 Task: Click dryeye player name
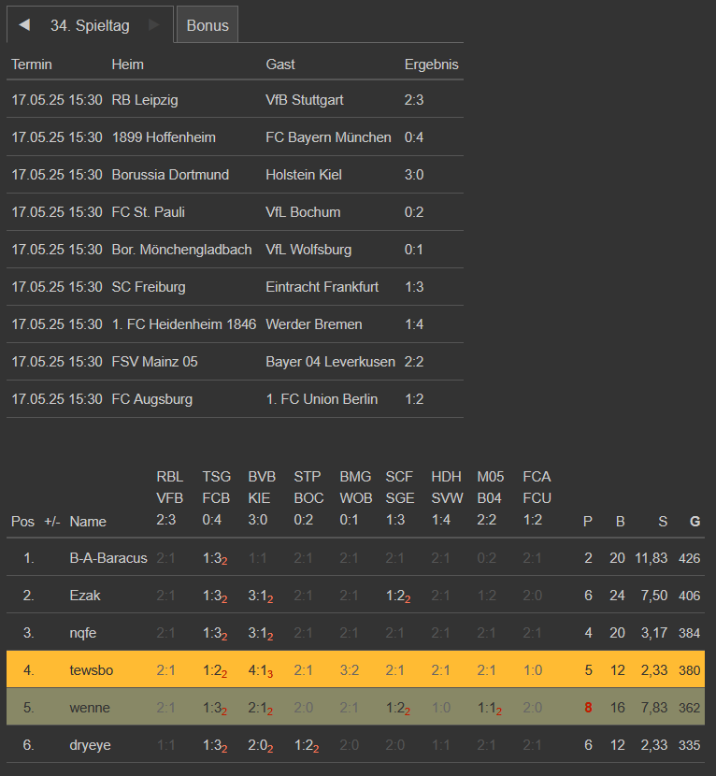[x=90, y=745]
